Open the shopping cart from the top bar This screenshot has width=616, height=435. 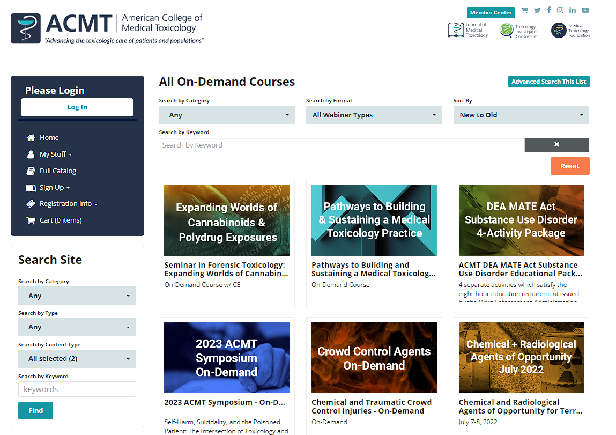point(524,10)
